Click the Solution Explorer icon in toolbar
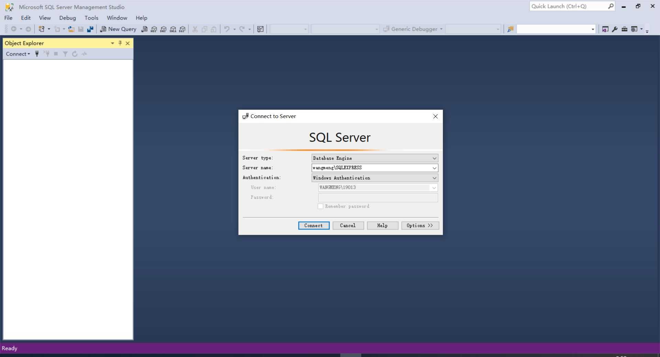The image size is (660, 357). point(605,29)
